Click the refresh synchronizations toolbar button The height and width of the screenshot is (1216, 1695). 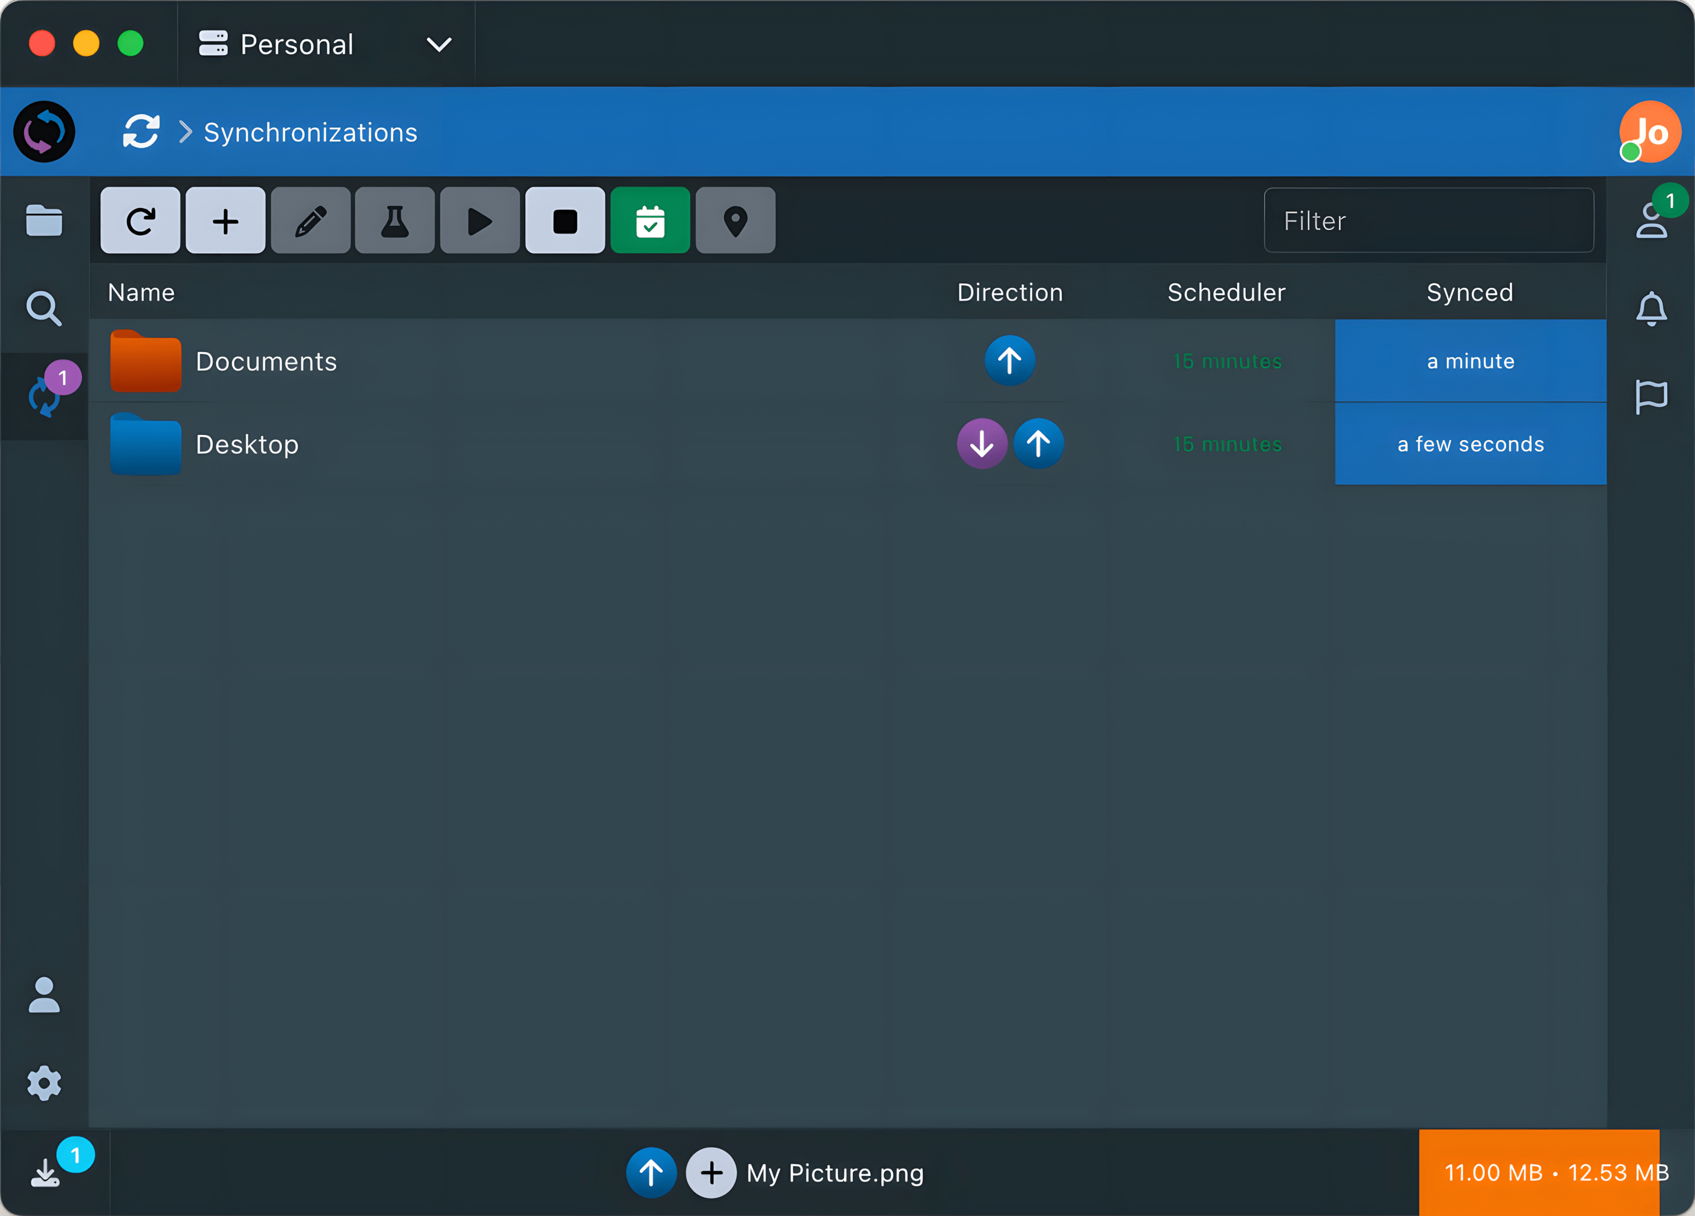point(140,221)
